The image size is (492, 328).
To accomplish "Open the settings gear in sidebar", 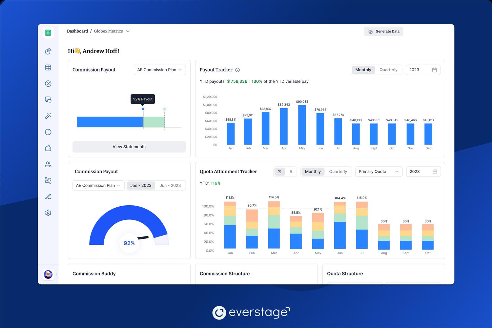I will (48, 213).
